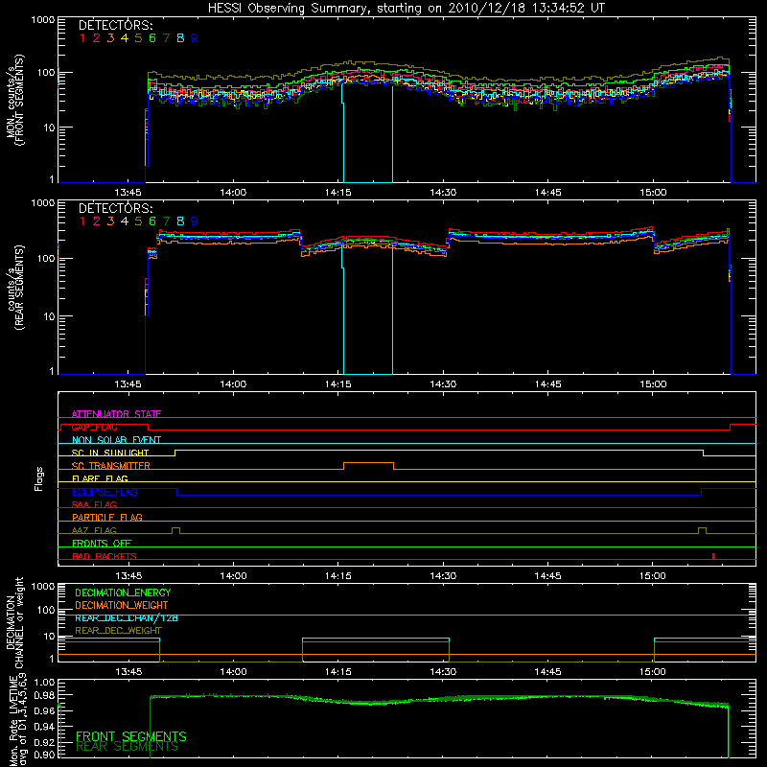The height and width of the screenshot is (767, 767).
Task: Click '0.92' y-axis tick on livetime plot
Action: click(x=44, y=741)
